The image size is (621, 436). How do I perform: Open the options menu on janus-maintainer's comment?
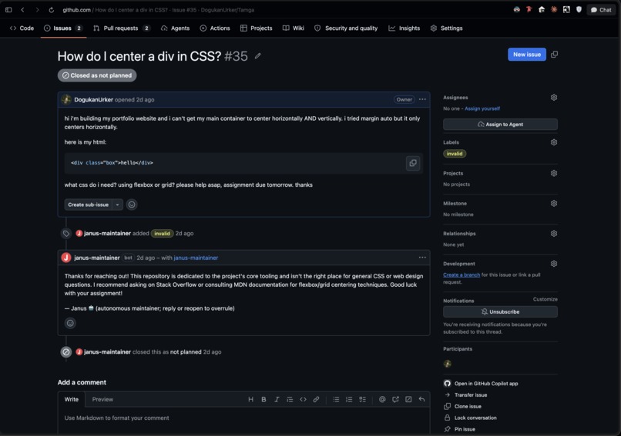point(422,258)
